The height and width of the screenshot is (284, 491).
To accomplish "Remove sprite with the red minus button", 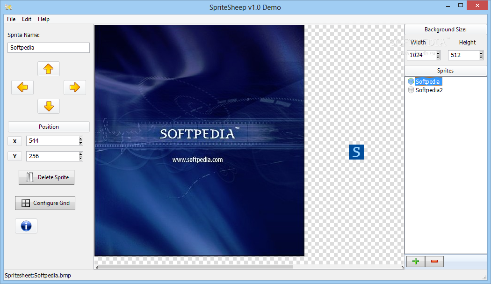I will point(434,261).
